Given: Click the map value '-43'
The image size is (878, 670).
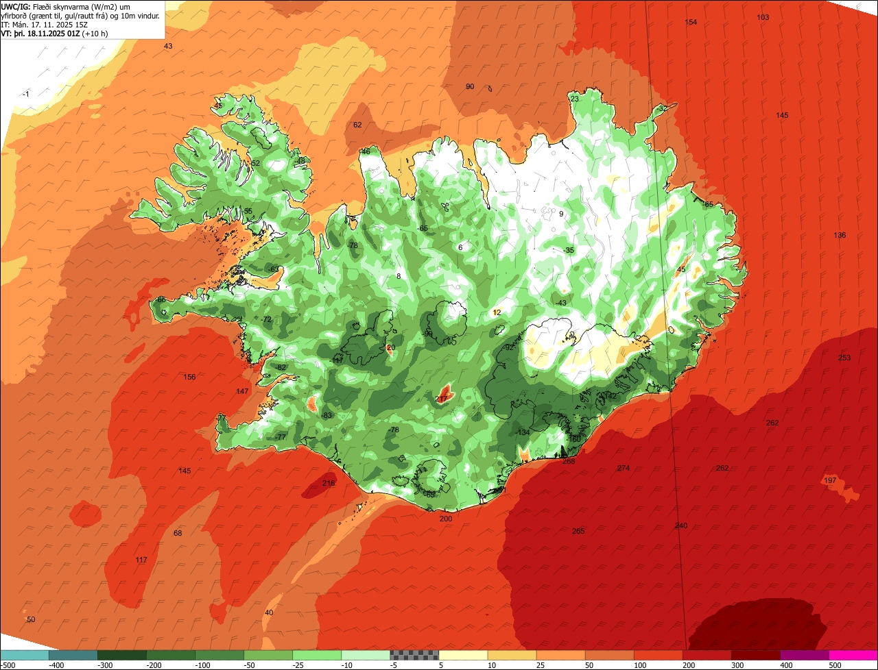Looking at the screenshot, I should click(561, 303).
